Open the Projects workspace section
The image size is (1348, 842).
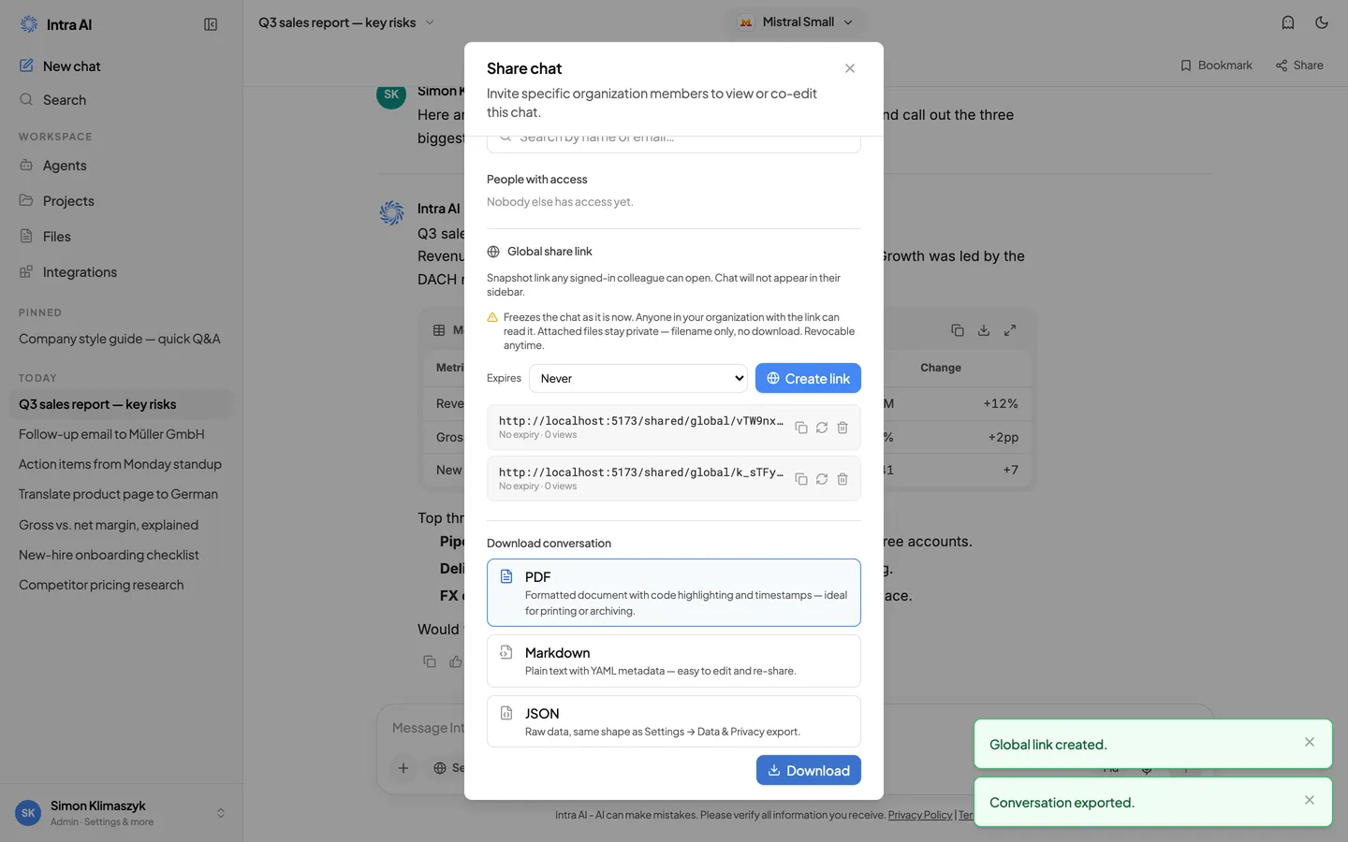click(122, 201)
